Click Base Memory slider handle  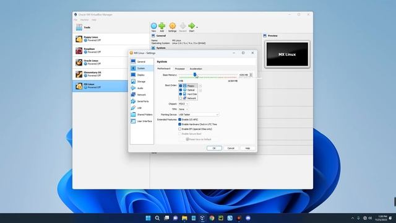pyautogui.click(x=195, y=74)
